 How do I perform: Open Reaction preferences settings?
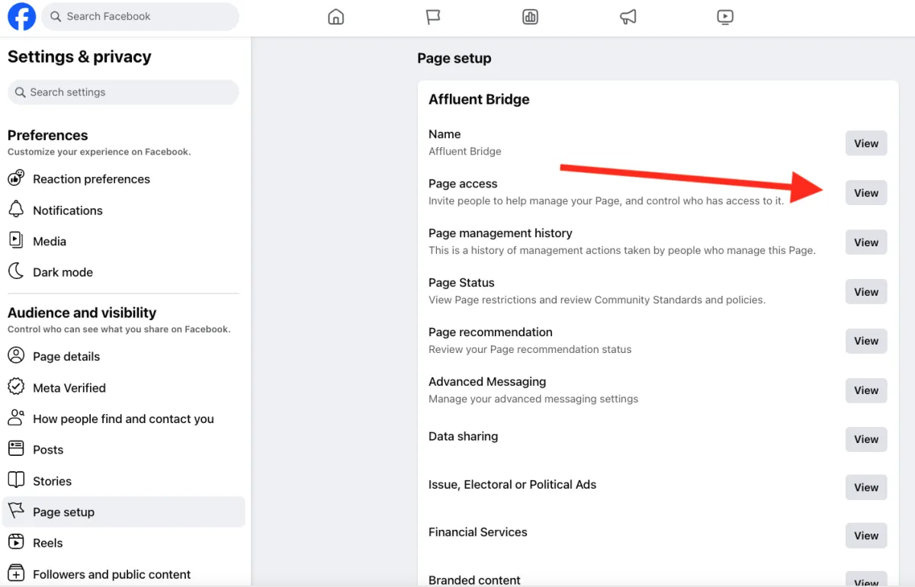[91, 179]
